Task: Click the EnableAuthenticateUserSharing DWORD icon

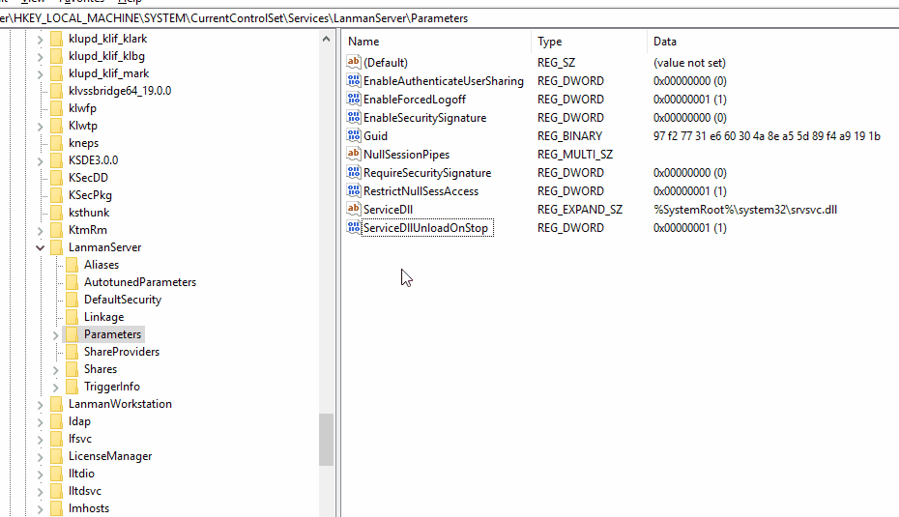Action: (x=354, y=80)
